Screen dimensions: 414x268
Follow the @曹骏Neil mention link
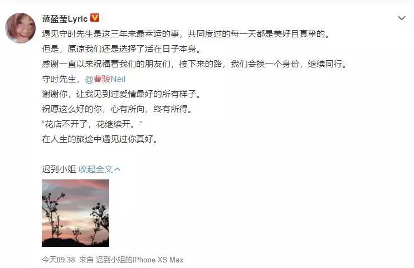coord(105,79)
